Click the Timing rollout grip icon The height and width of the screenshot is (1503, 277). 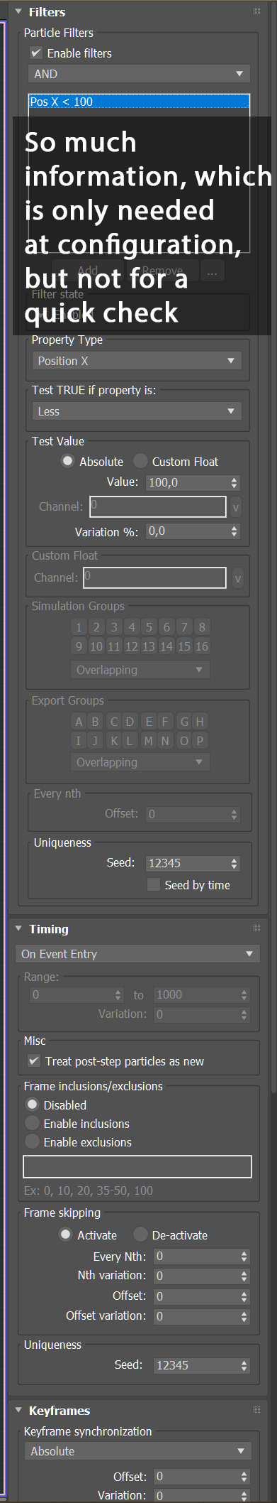(256, 928)
